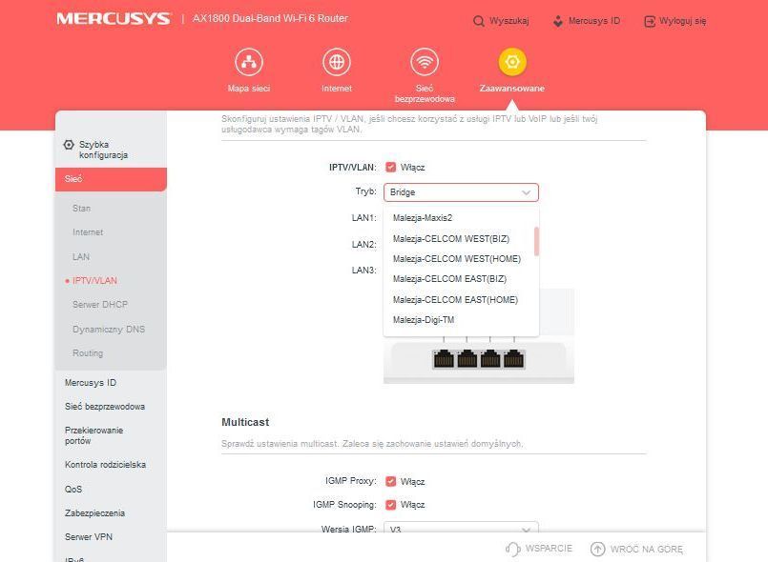Click the Wyszukaj search magnifier icon
768x562 pixels.
tap(479, 21)
